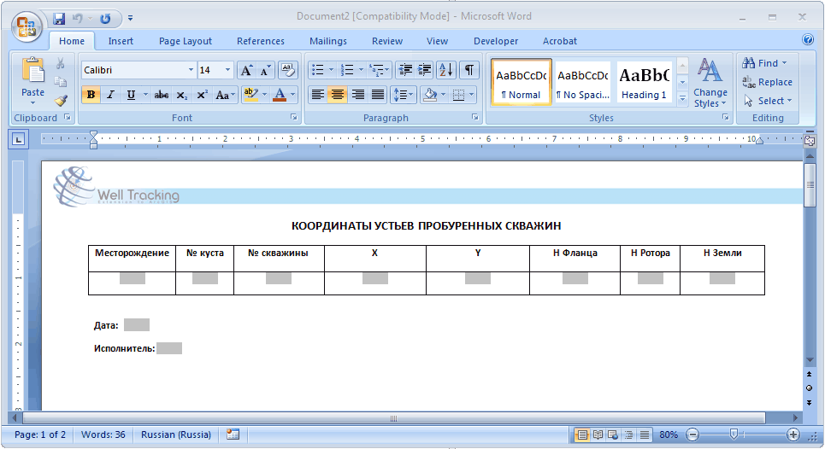
Task: Click the Format Painter brush icon
Action: [61, 101]
